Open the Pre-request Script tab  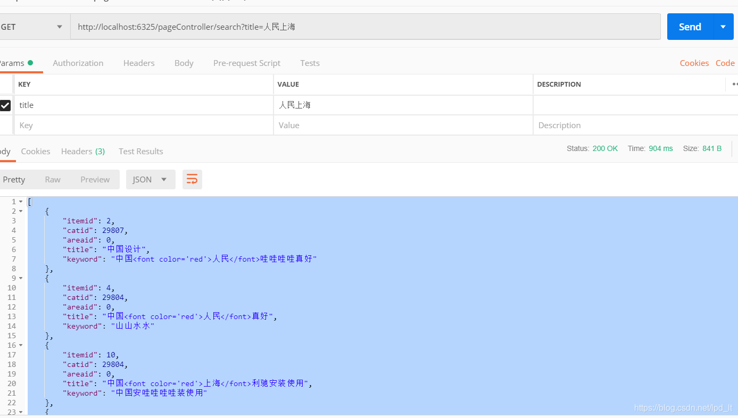(x=247, y=63)
